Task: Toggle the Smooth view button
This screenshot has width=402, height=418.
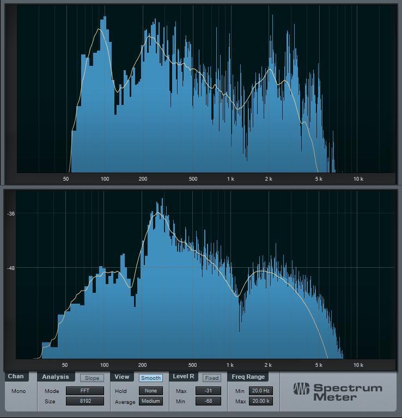Action: [x=151, y=378]
